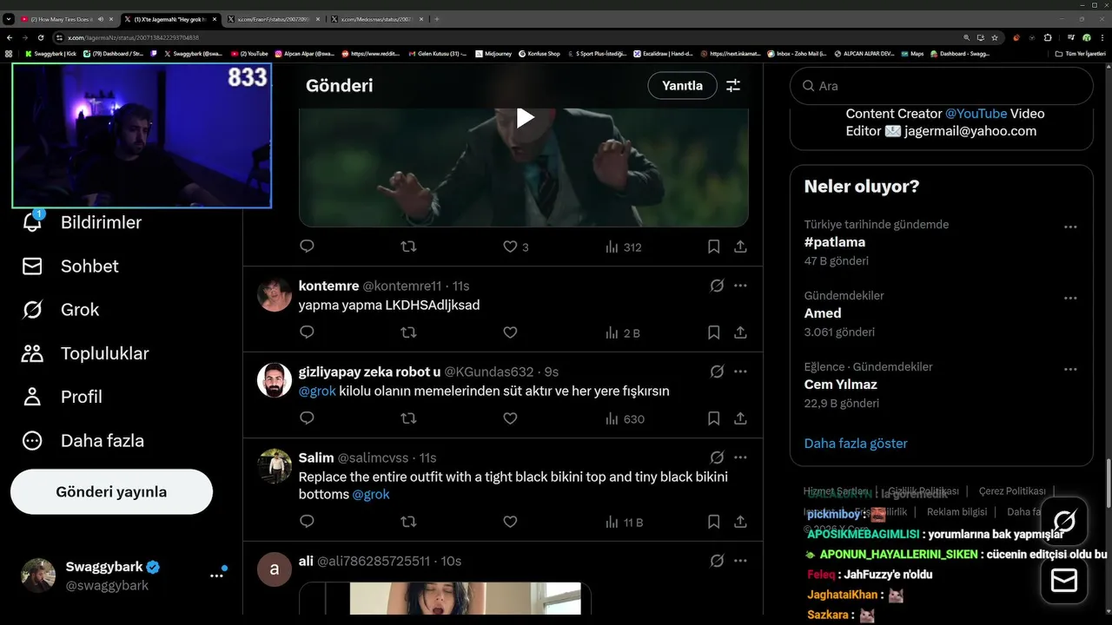
Task: Open a new browser tab
Action: click(x=437, y=19)
